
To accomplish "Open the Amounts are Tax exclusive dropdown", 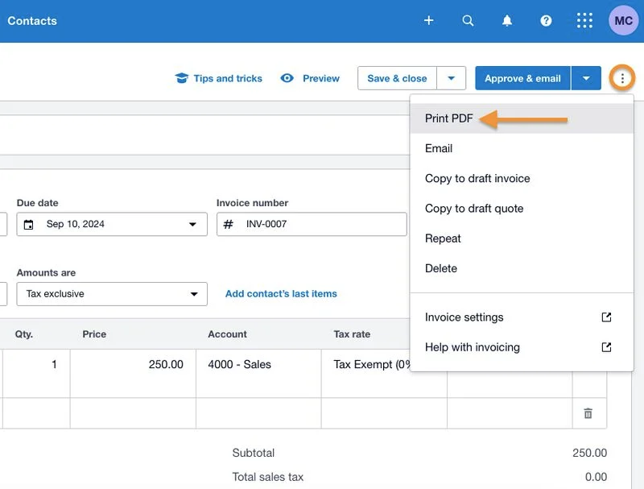I will 112,294.
